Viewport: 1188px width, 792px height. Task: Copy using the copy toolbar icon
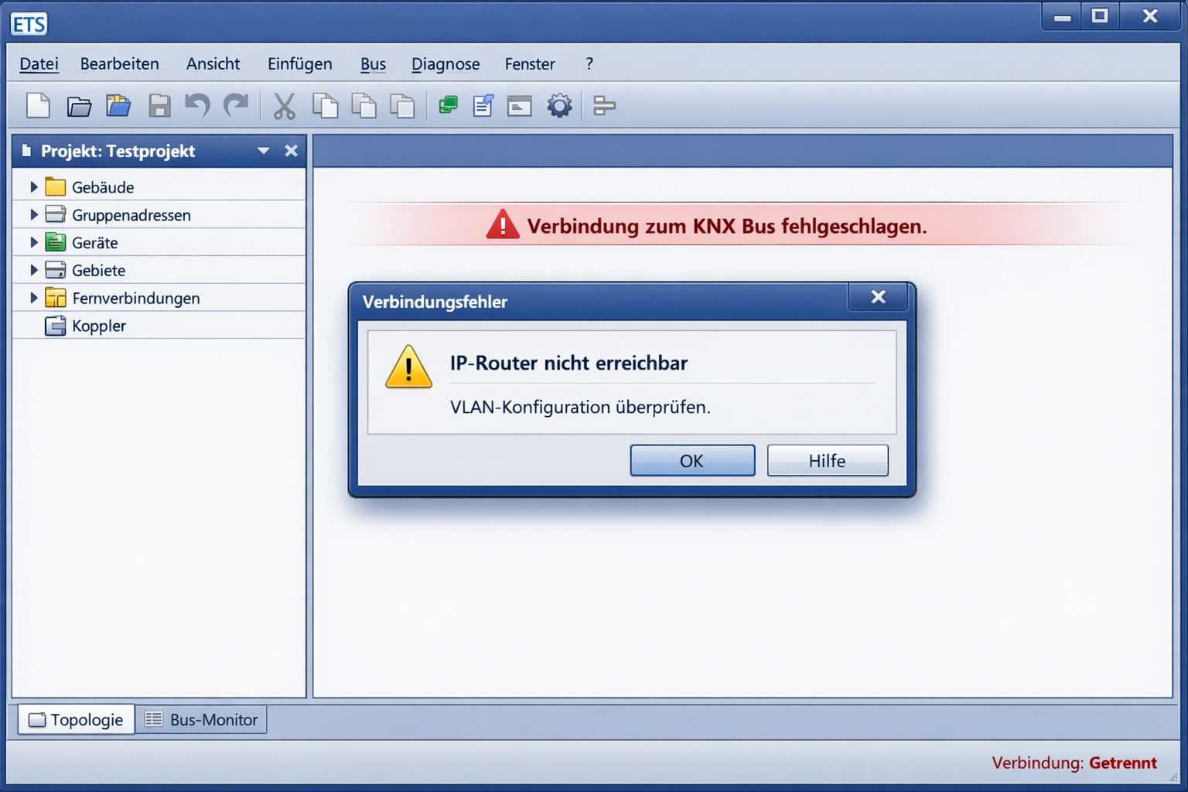click(326, 105)
